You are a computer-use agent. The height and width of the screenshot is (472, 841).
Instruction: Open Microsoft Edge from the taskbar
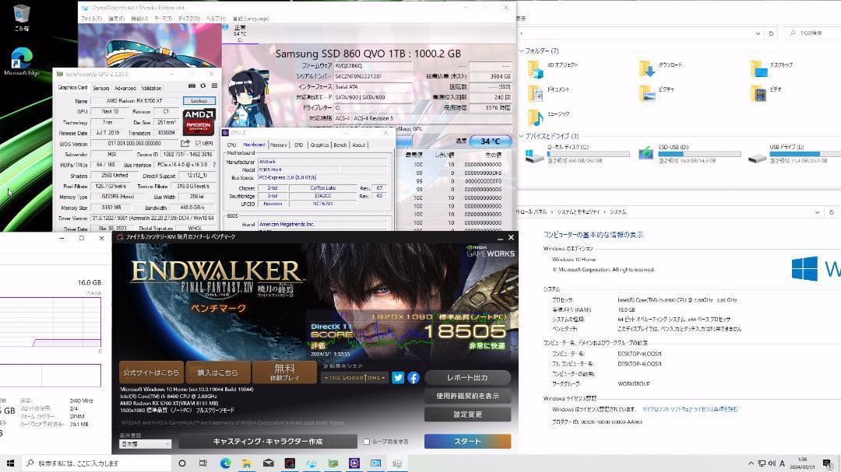tap(225, 463)
